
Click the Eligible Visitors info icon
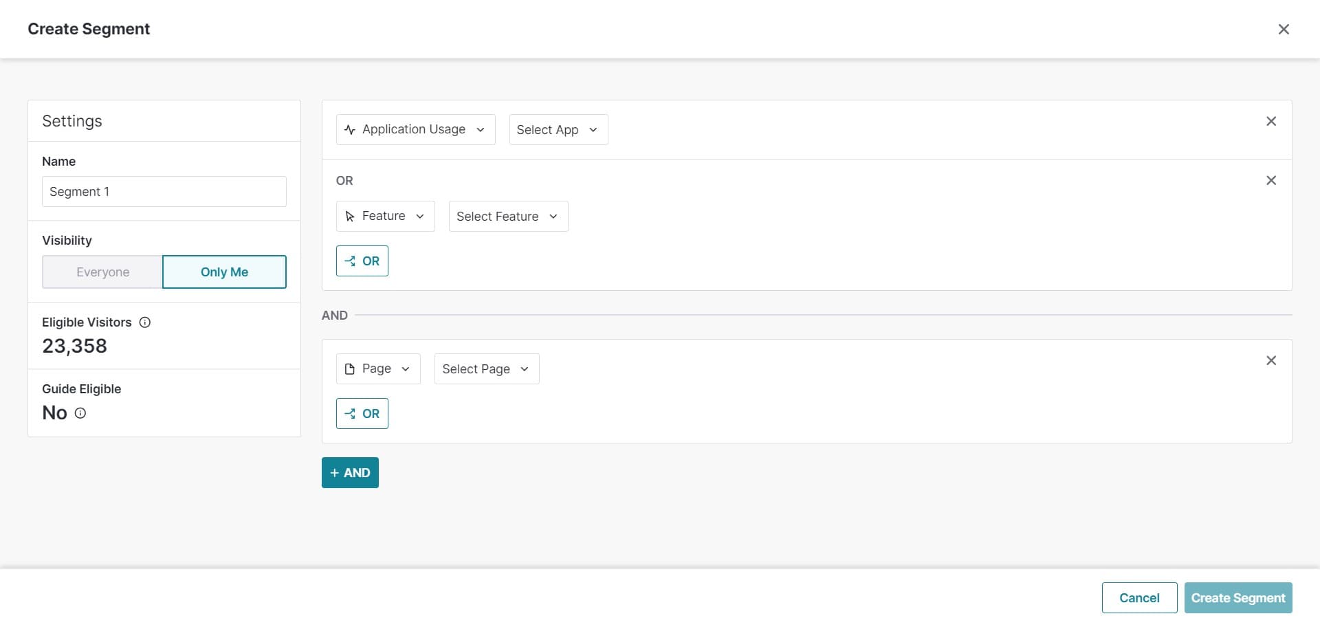click(x=145, y=322)
